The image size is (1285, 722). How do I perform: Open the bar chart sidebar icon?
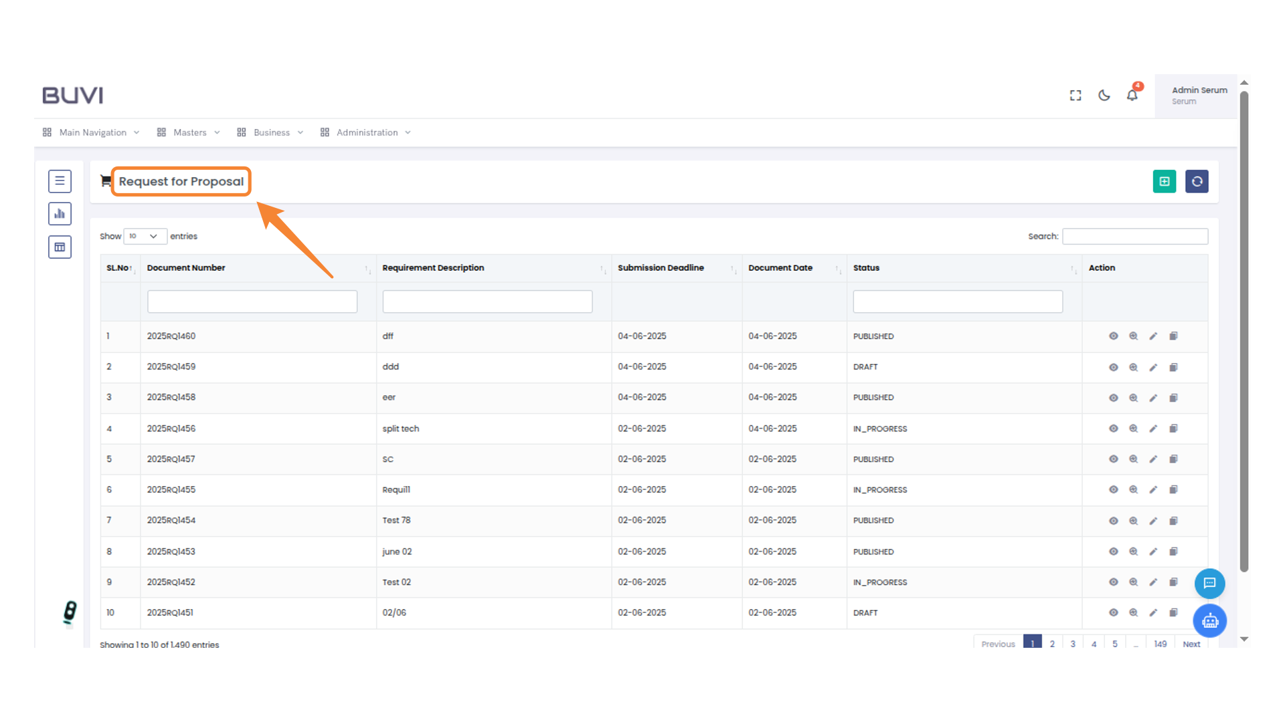(x=60, y=214)
